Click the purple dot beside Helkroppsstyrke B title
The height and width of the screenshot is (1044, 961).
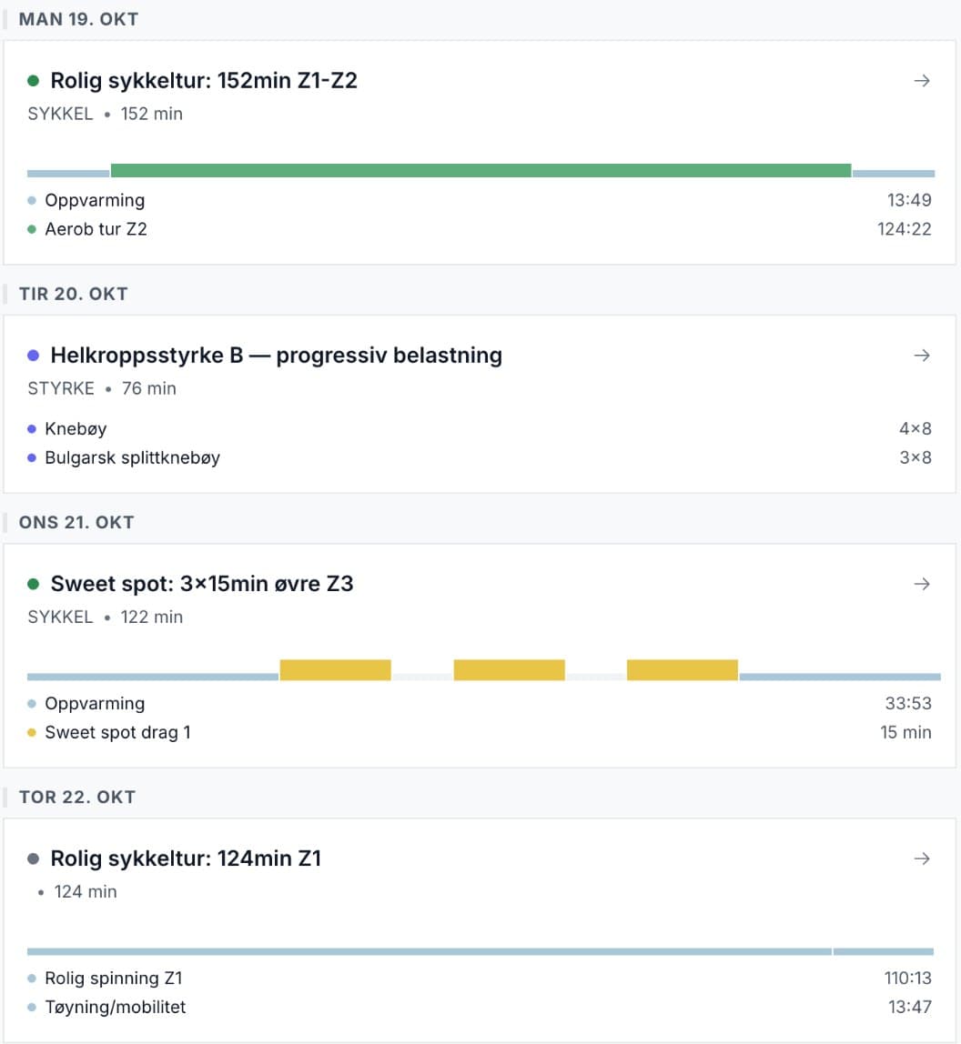tap(34, 356)
